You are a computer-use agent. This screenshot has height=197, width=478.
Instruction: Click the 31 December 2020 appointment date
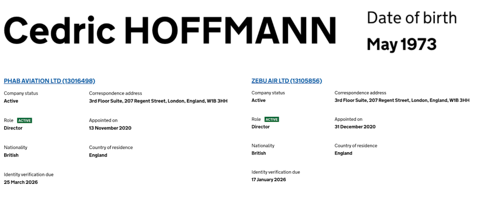click(355, 127)
